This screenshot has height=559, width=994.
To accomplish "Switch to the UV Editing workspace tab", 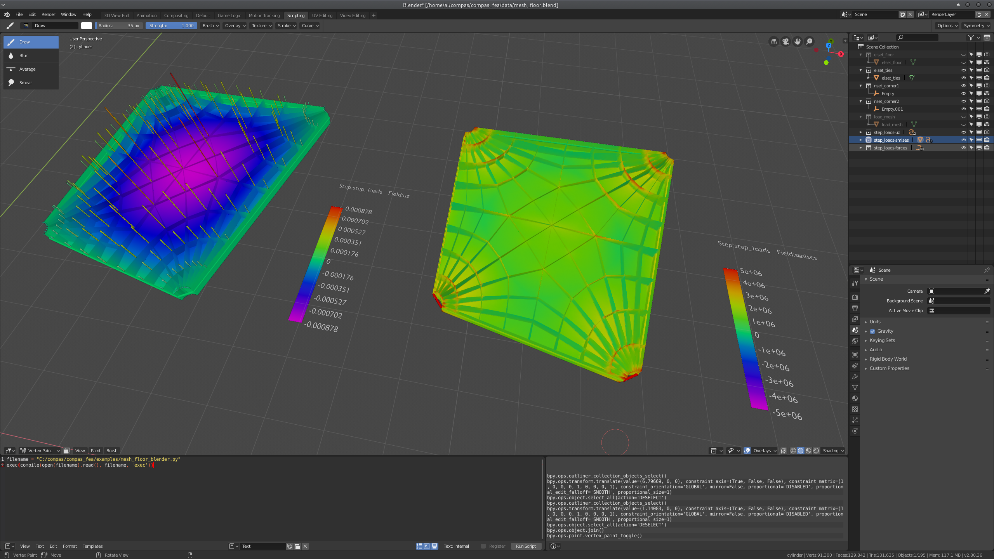I will 322,16.
